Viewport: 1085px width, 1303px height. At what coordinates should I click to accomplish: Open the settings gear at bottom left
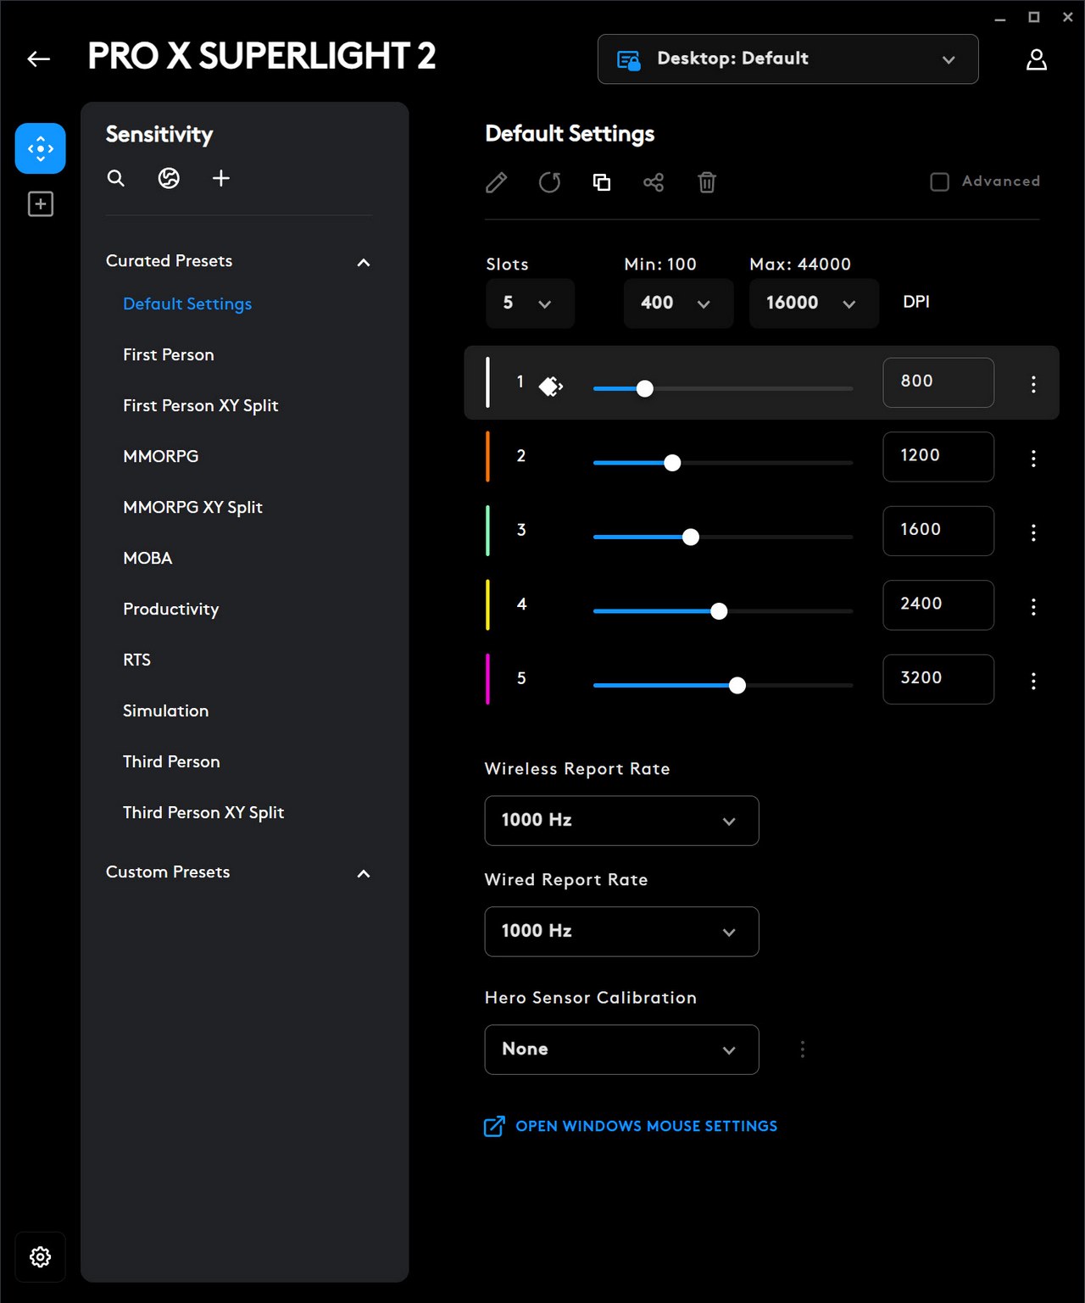click(x=40, y=1256)
